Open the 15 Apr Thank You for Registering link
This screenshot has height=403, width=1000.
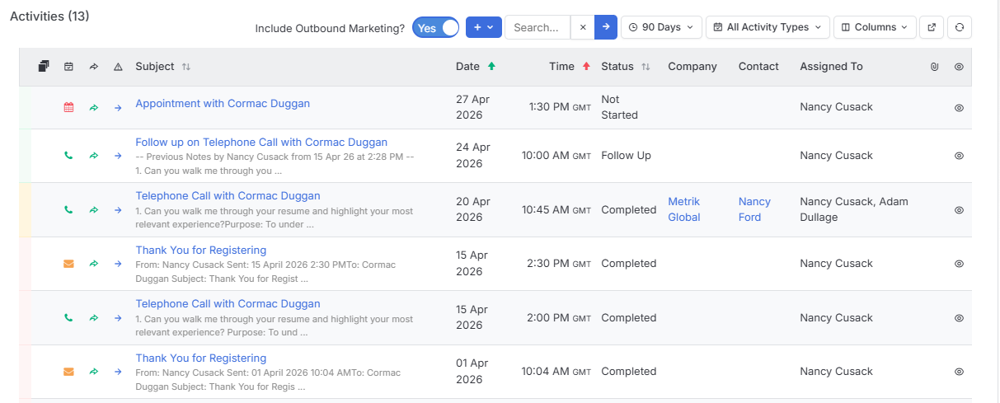(x=201, y=251)
